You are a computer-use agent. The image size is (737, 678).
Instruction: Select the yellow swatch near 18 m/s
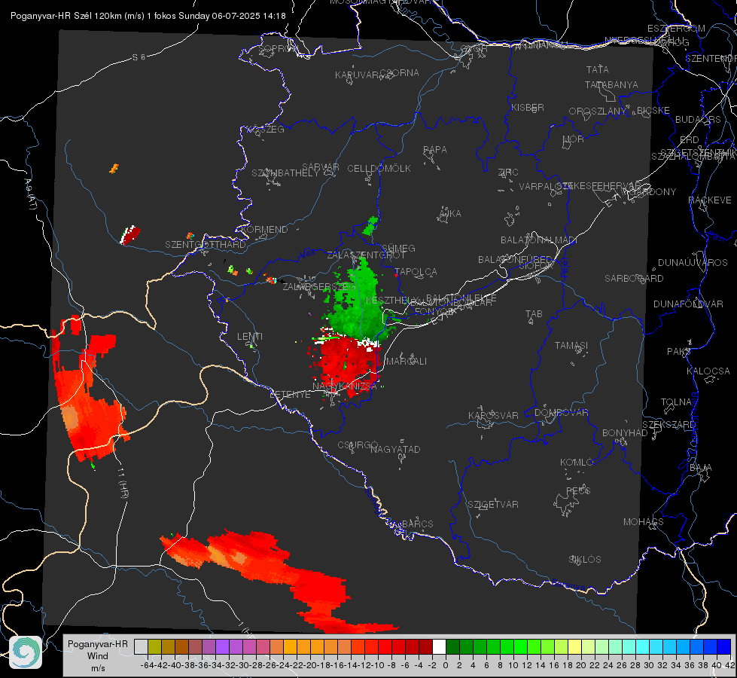575,646
